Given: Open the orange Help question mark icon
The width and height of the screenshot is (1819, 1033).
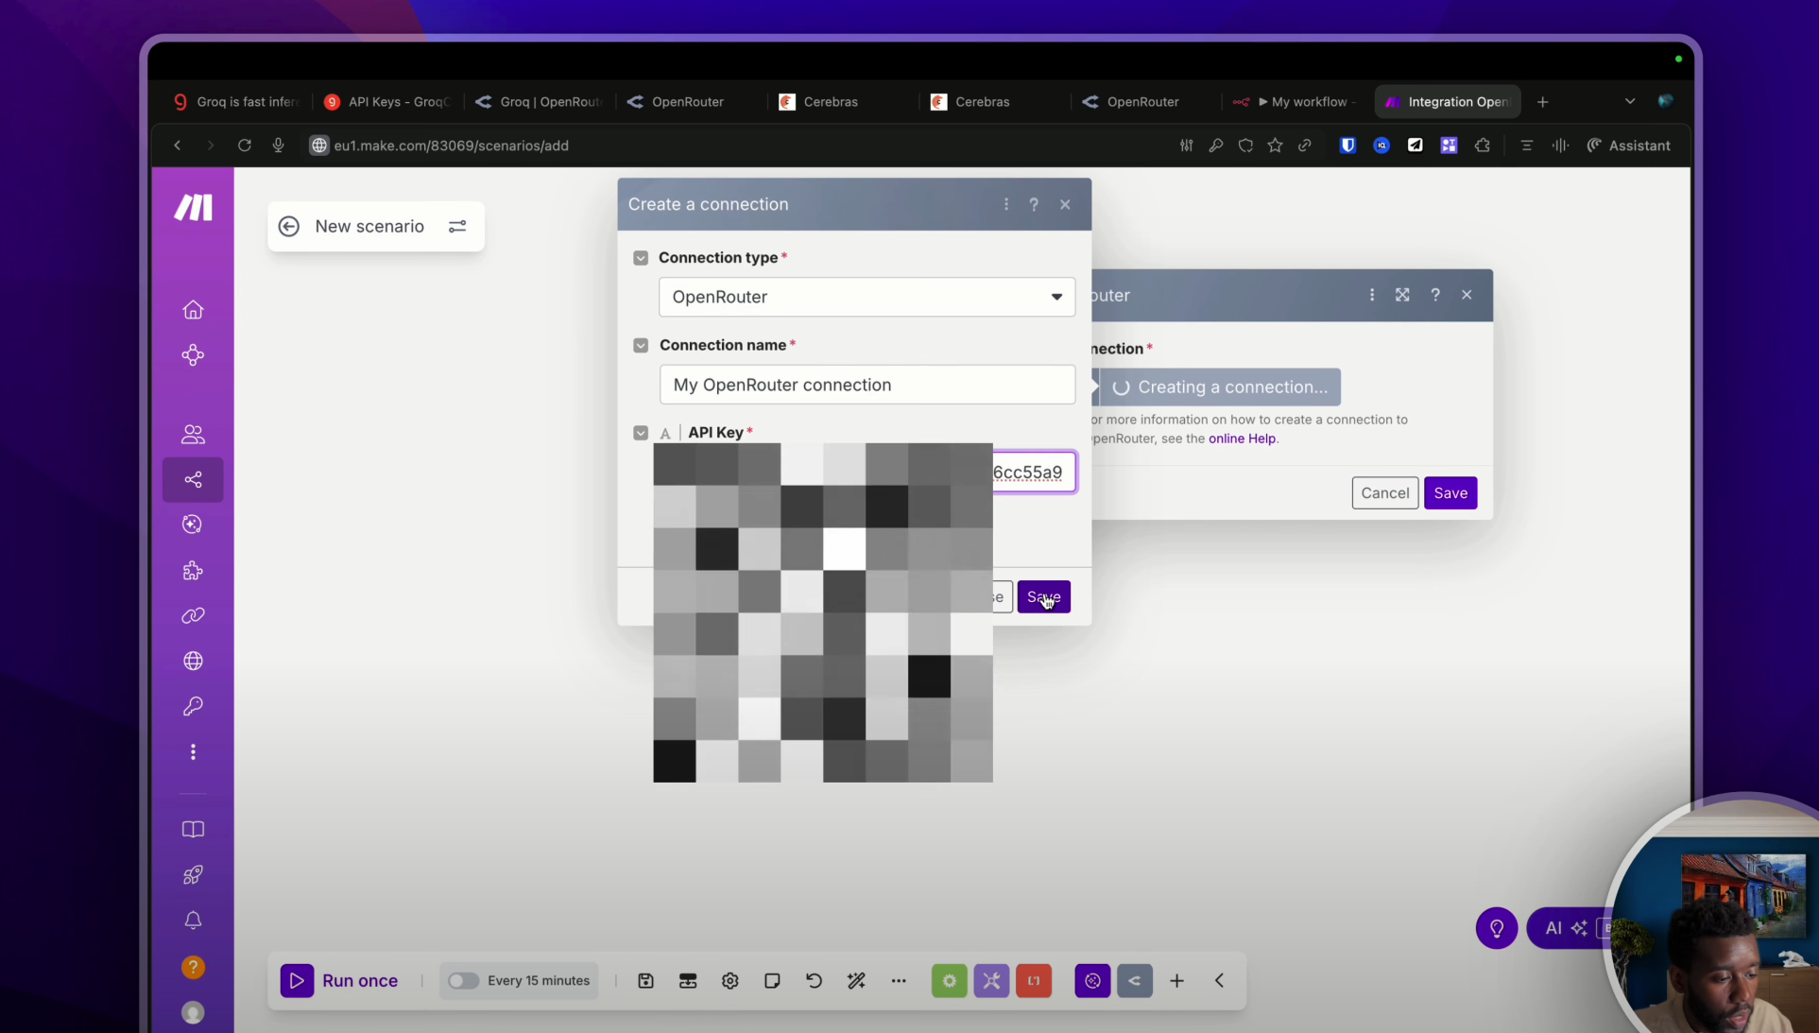Looking at the screenshot, I should coord(193,967).
